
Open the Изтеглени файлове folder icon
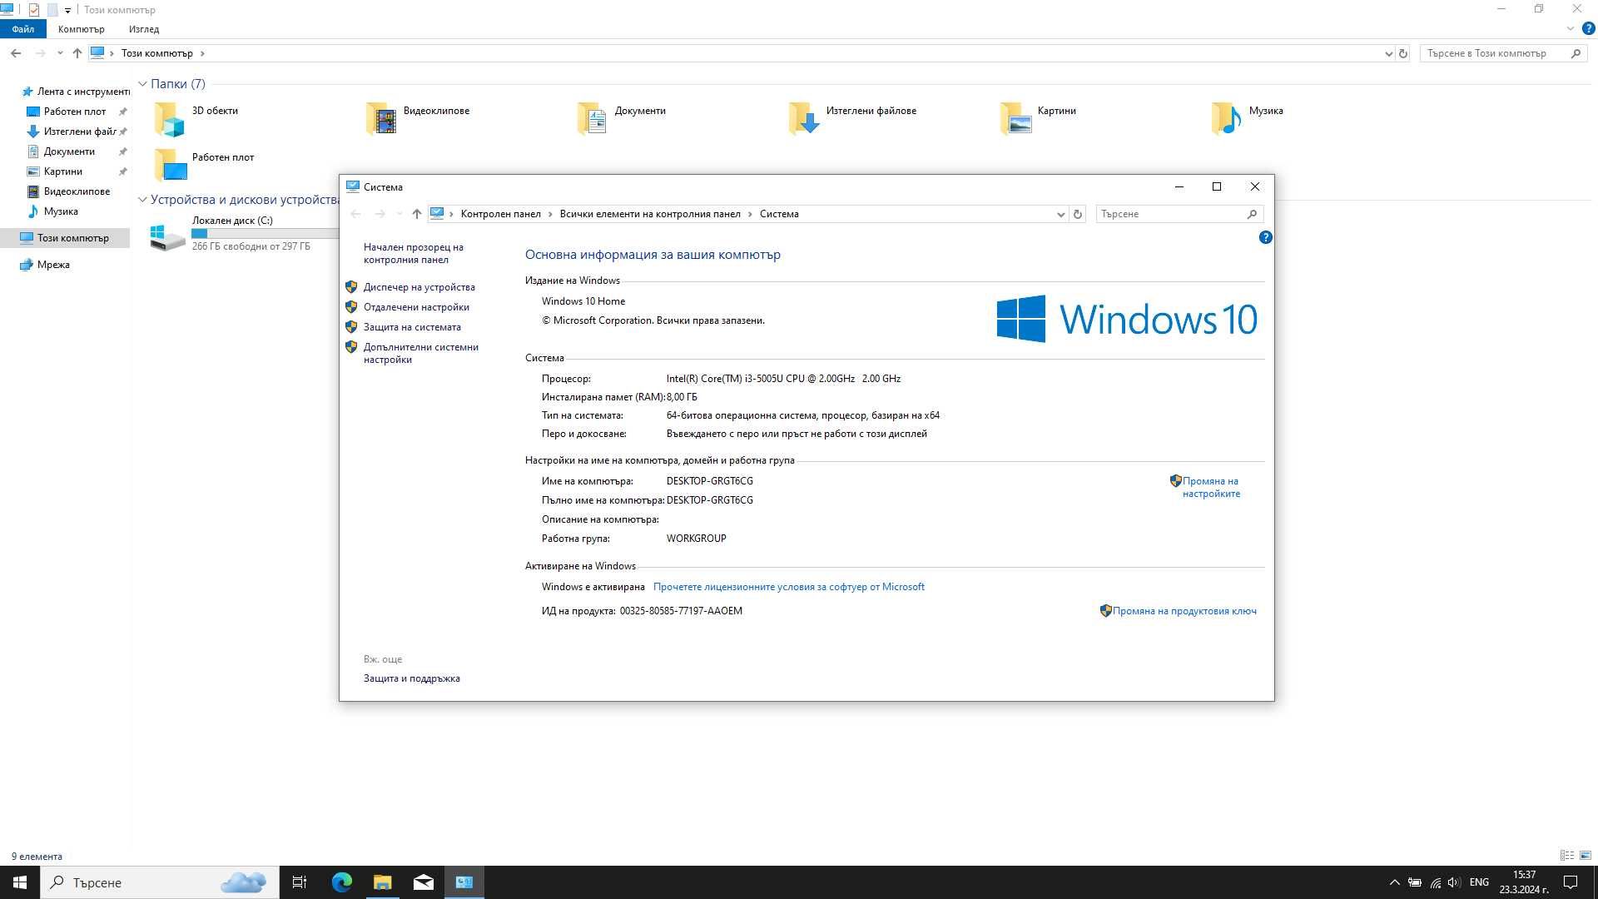tap(803, 119)
